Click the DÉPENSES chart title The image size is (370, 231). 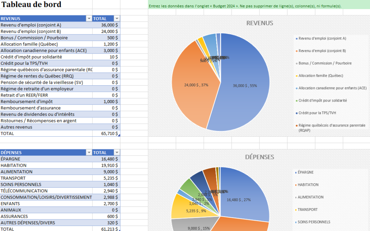(x=259, y=157)
